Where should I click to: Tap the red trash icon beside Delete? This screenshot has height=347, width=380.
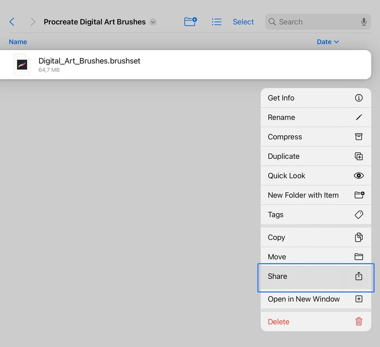[x=359, y=321]
